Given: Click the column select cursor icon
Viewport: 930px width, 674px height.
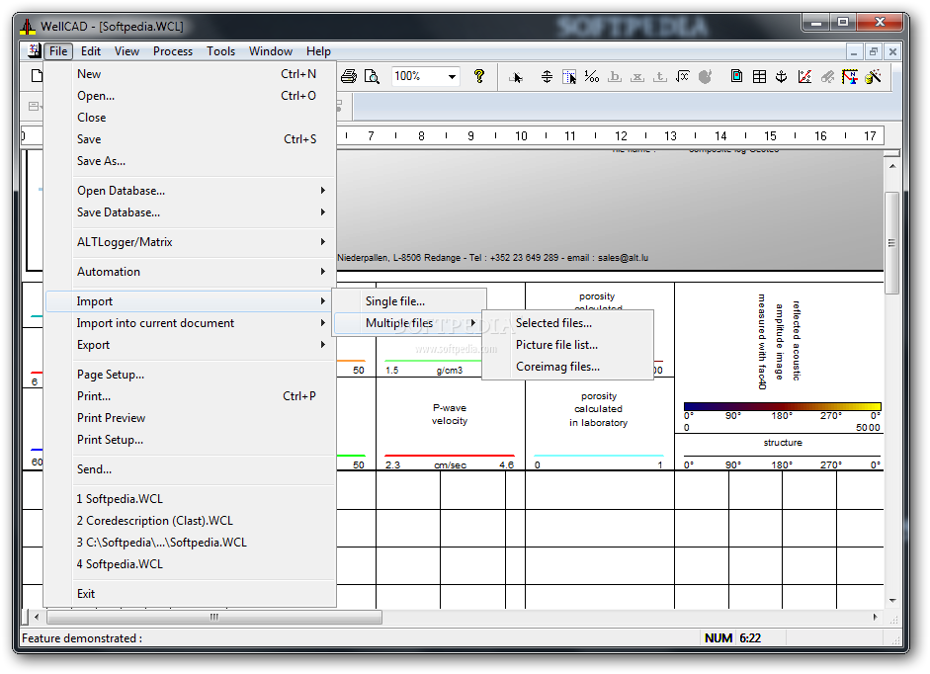Looking at the screenshot, I should tap(569, 76).
